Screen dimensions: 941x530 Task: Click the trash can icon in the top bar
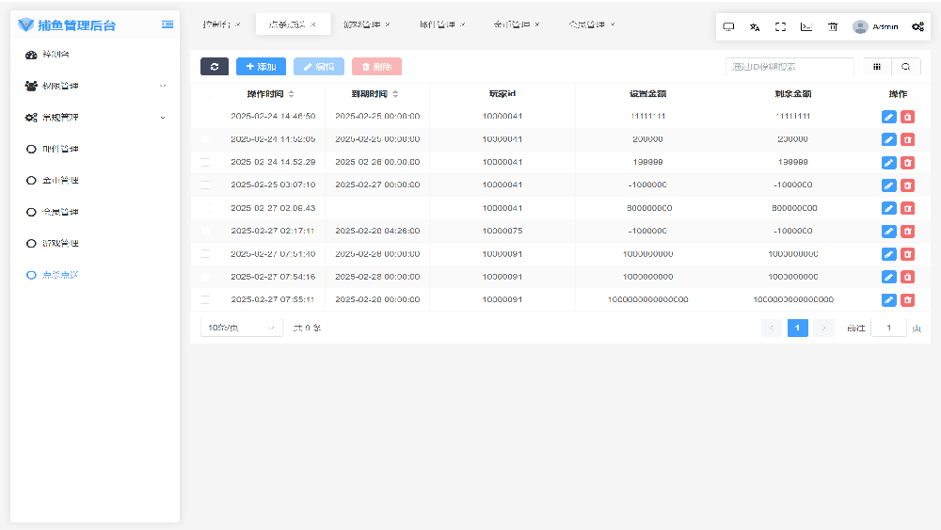[x=833, y=27]
